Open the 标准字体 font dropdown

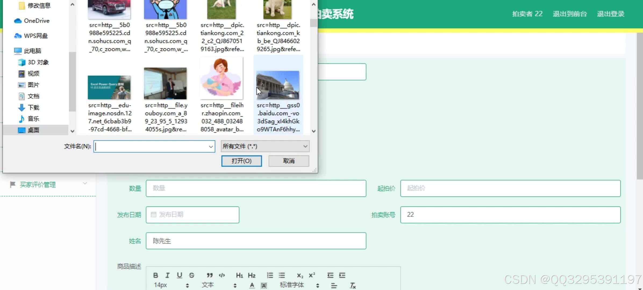coord(299,285)
